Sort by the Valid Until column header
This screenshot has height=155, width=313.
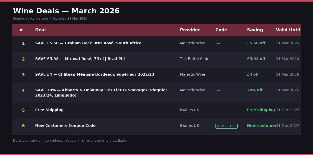(x=288, y=30)
